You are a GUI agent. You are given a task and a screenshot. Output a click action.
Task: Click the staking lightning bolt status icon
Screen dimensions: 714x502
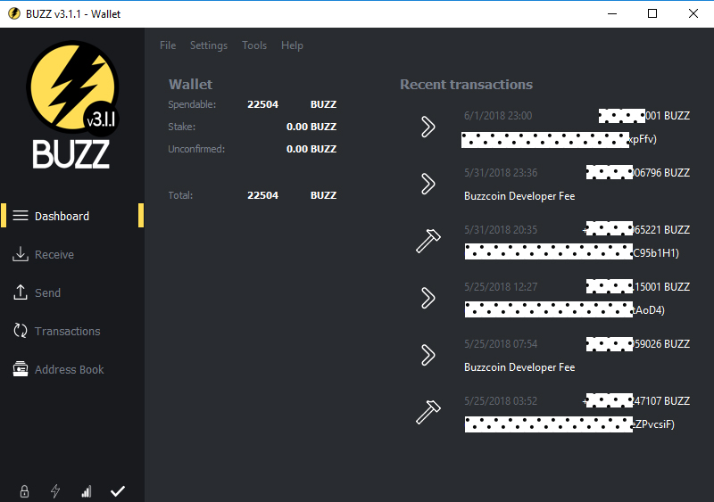55,491
